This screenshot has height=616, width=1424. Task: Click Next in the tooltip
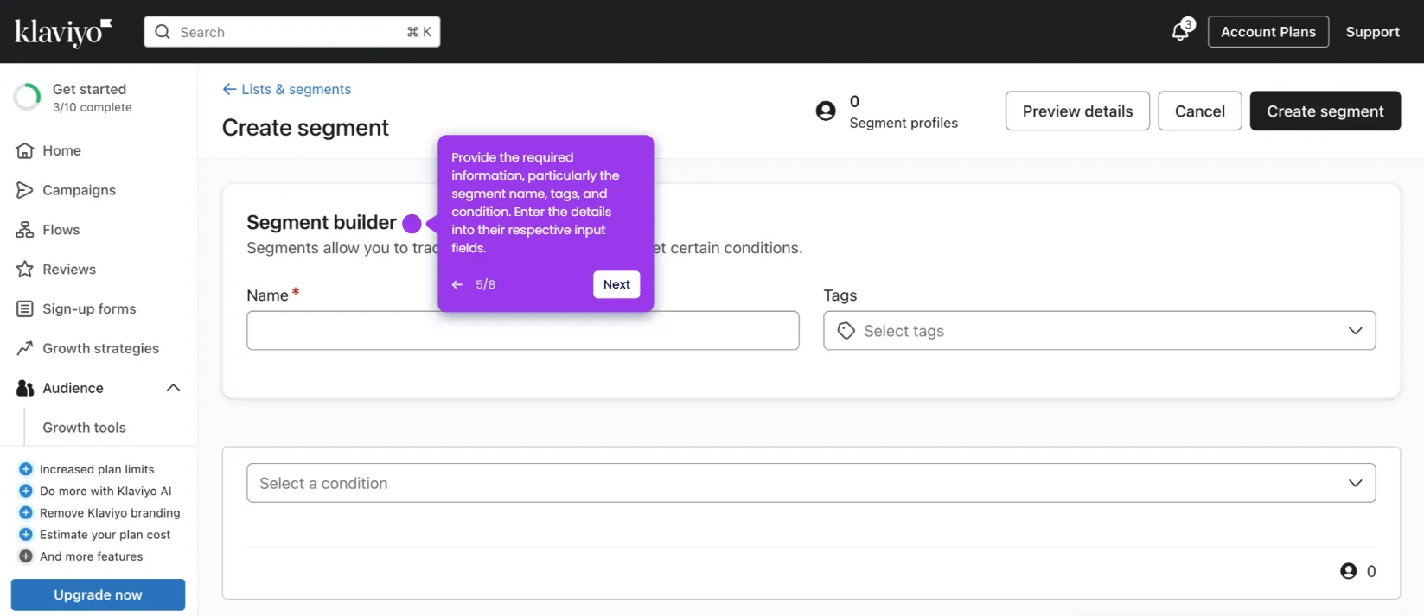(616, 284)
